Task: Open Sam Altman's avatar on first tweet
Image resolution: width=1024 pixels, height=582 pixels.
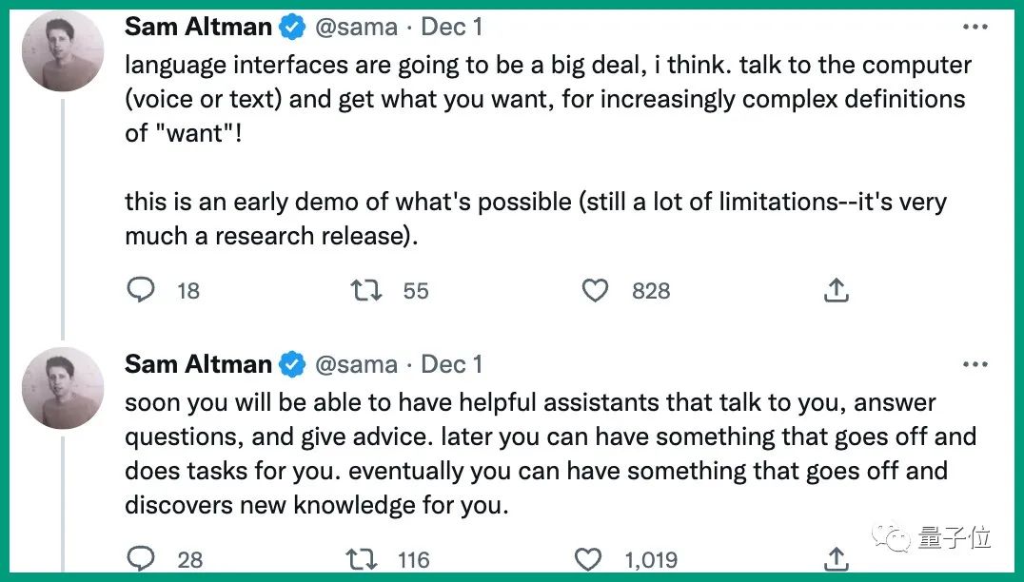Action: pos(63,50)
